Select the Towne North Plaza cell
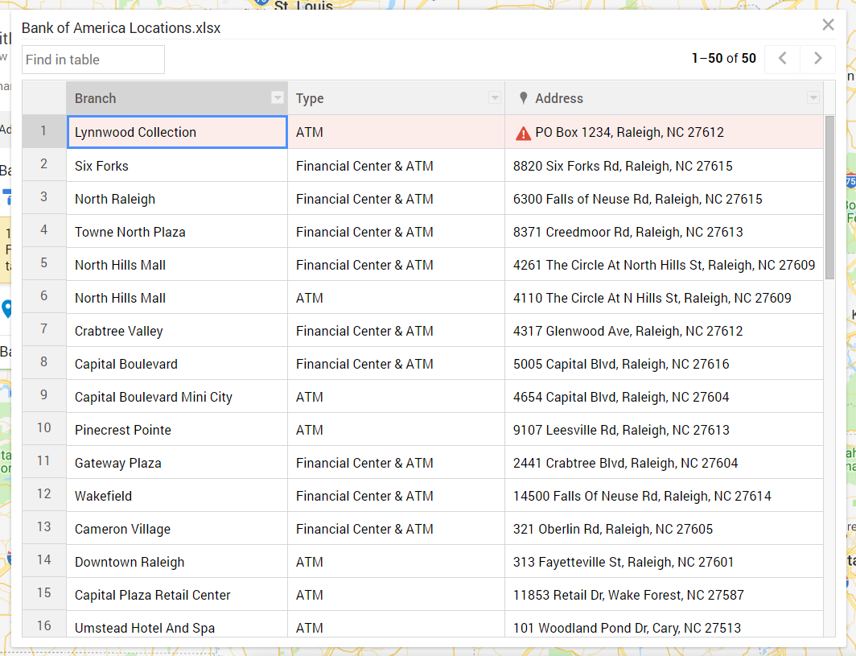This screenshot has width=856, height=656. pyautogui.click(x=177, y=232)
